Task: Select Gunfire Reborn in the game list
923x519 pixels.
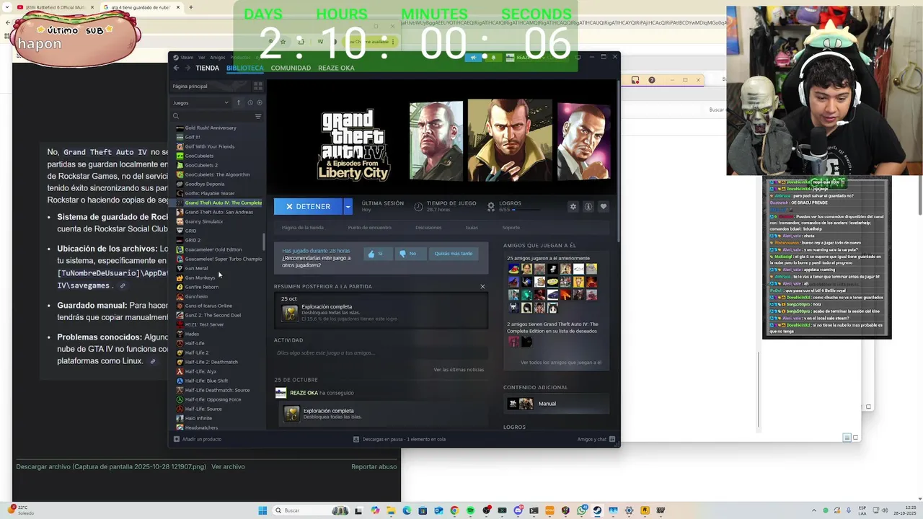Action: pos(202,287)
